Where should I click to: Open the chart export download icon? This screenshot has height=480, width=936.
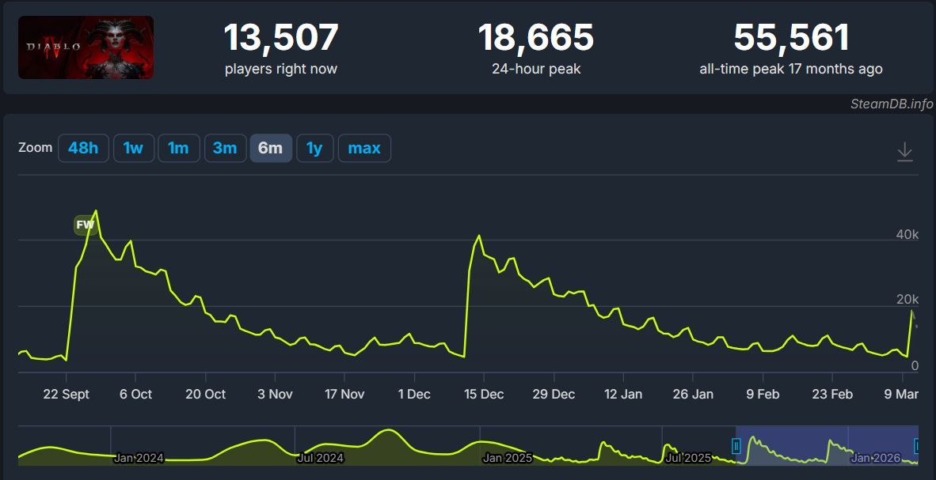pyautogui.click(x=904, y=152)
